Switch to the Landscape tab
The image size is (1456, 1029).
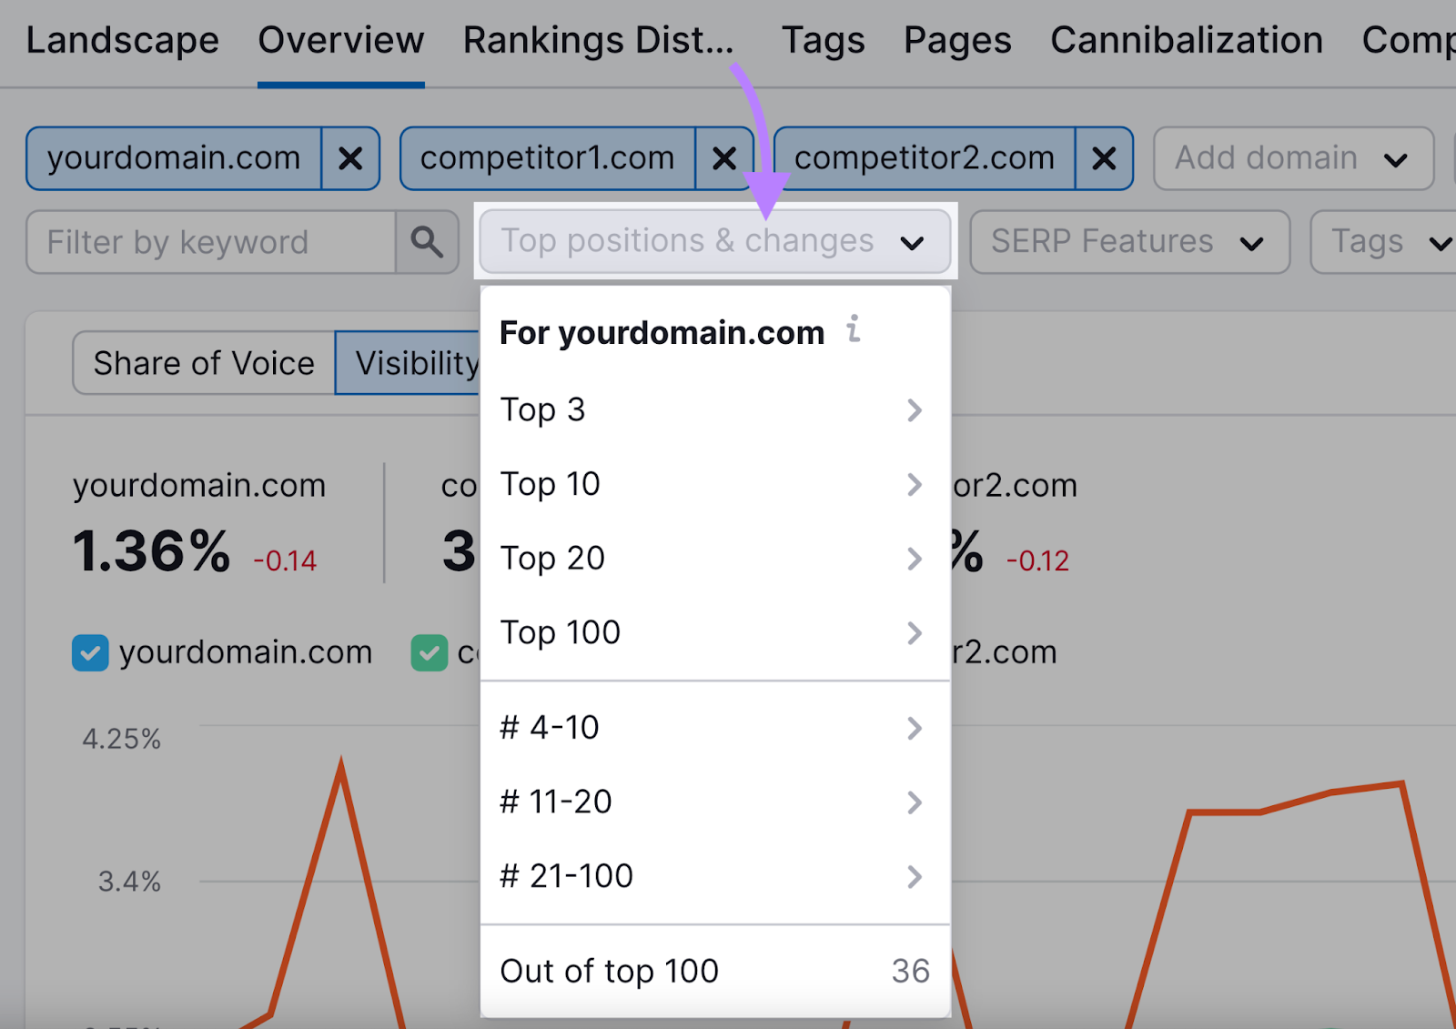122,39
